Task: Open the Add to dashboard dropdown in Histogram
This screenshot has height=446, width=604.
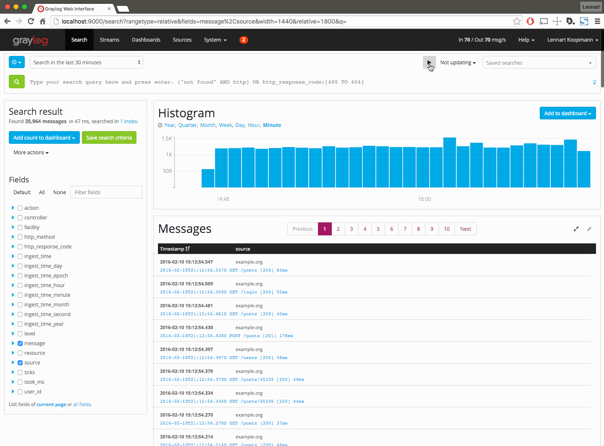Action: click(567, 113)
